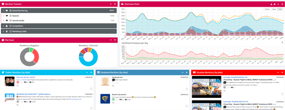
Task: Click the Facebook logo icon in panel header
Action: coord(98,72)
